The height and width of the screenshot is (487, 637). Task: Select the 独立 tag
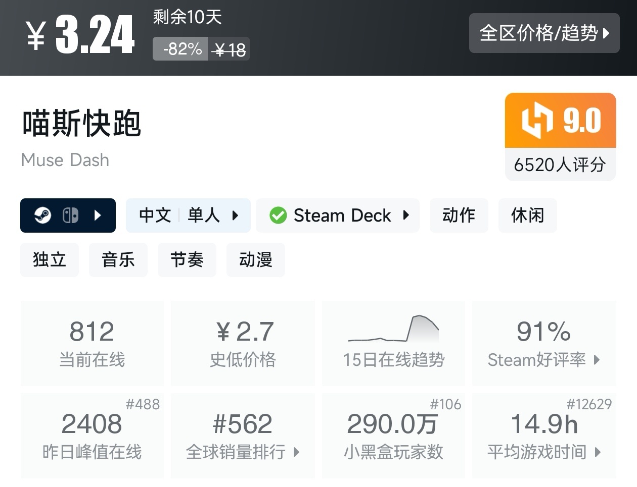point(50,260)
